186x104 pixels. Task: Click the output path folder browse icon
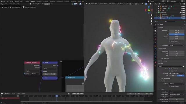point(183,66)
